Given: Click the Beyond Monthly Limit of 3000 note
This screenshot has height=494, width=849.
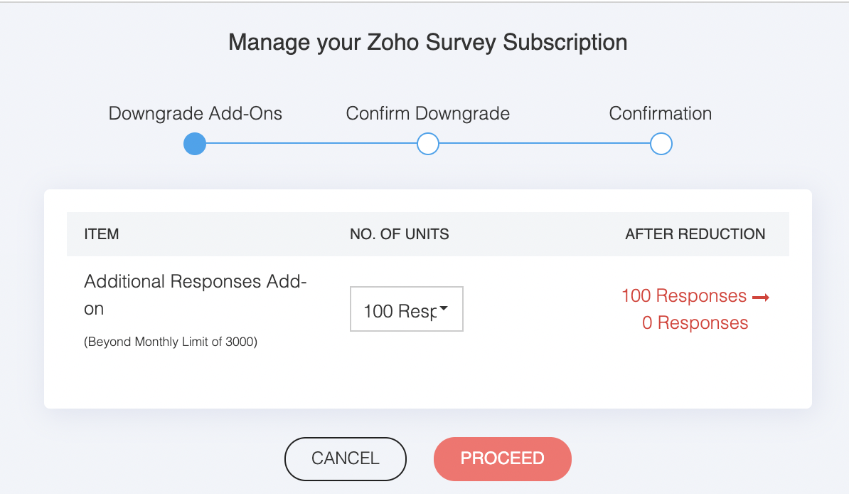Looking at the screenshot, I should click(171, 342).
